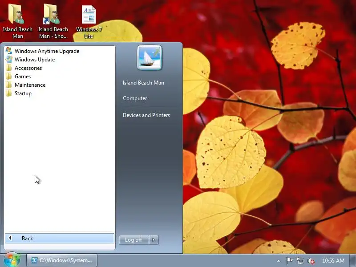Click the 10:55 AM clock
356x267 pixels.
click(x=333, y=261)
